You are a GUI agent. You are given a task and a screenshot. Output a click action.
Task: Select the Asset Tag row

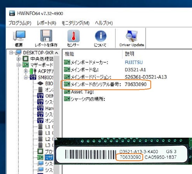tap(79, 92)
